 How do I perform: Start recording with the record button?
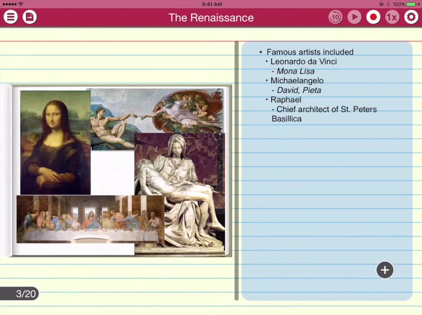tap(373, 17)
